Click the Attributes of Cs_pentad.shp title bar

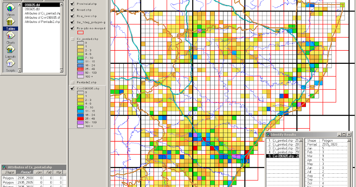tap(34, 167)
